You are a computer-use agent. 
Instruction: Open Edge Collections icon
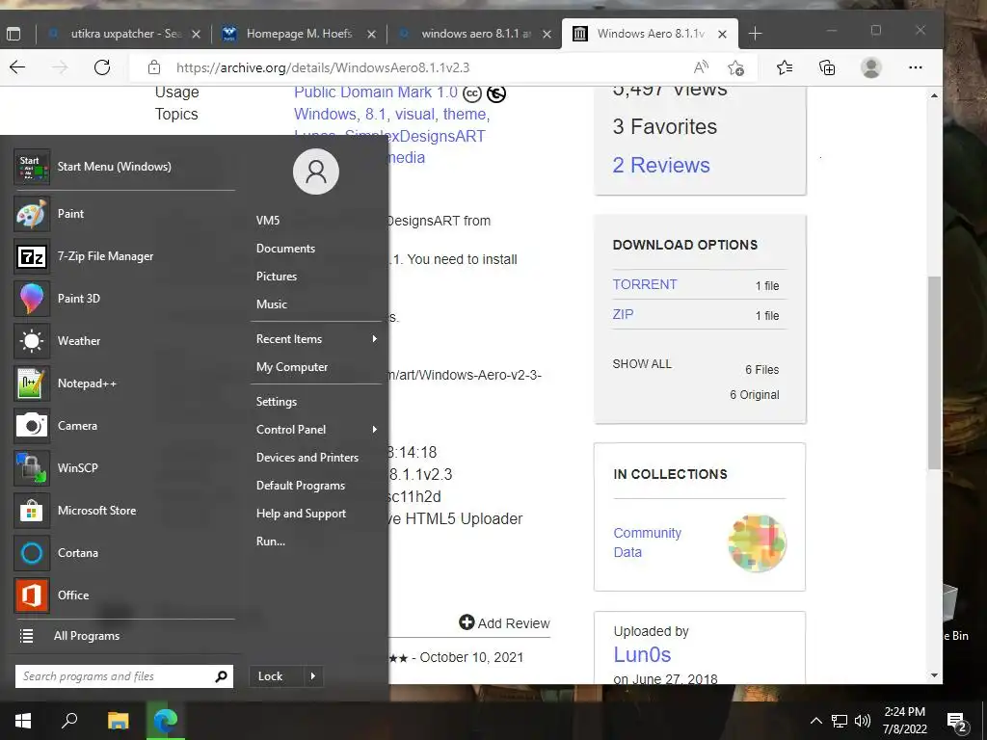(x=827, y=67)
